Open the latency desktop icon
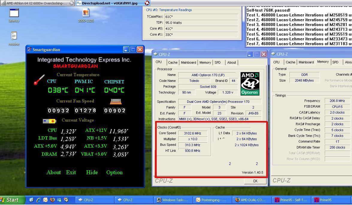Image resolution: width=352 pixels, height=205 pixels. 14,13
